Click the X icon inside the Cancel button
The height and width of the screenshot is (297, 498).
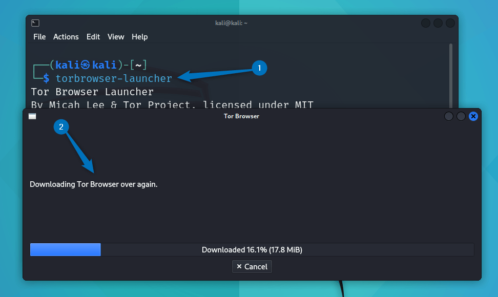(x=239, y=266)
